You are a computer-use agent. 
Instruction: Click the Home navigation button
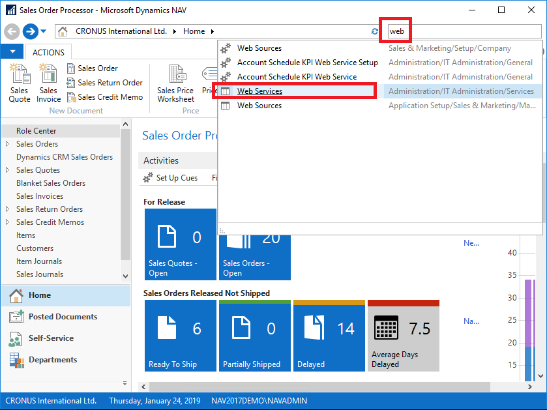click(67, 295)
